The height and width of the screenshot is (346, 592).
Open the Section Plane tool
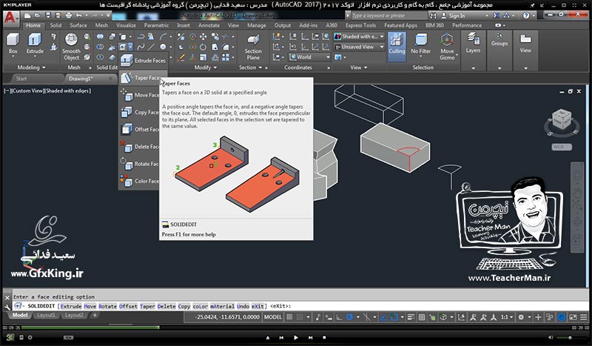[252, 47]
